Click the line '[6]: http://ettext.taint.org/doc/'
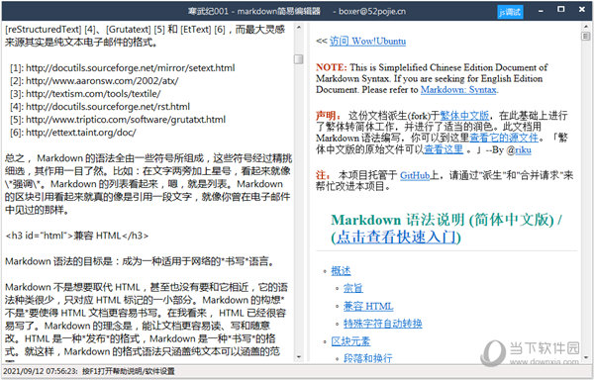Screen dimensions: 594x380 (72, 132)
